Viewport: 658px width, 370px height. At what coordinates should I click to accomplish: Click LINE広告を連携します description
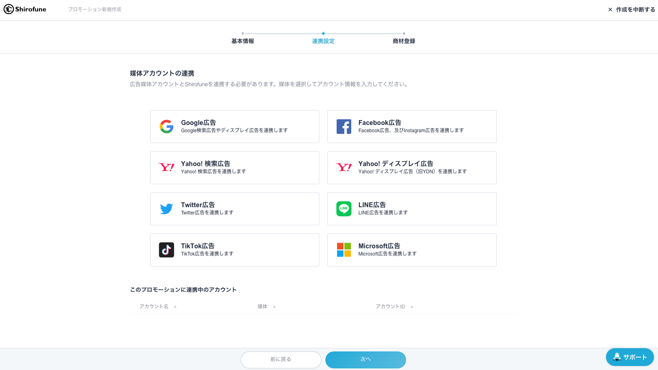tap(383, 213)
